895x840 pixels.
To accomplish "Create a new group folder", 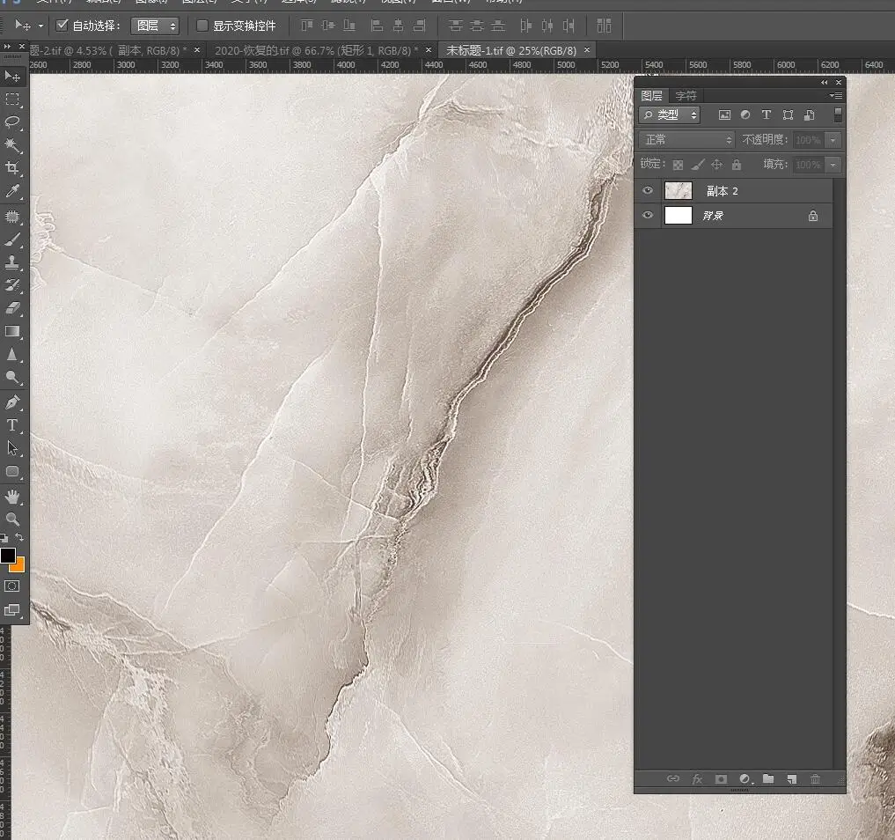I will click(768, 779).
